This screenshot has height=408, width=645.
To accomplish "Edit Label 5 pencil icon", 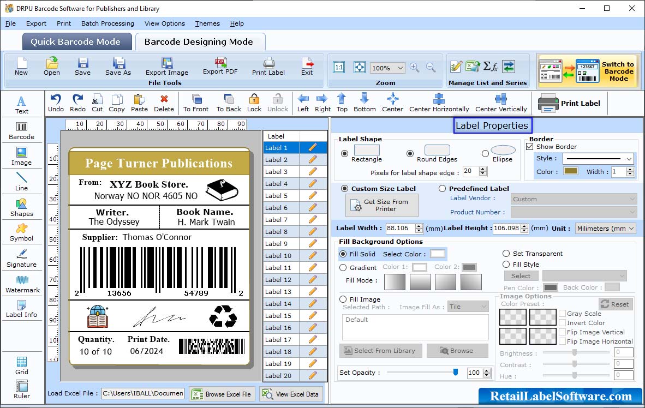I will [x=313, y=195].
